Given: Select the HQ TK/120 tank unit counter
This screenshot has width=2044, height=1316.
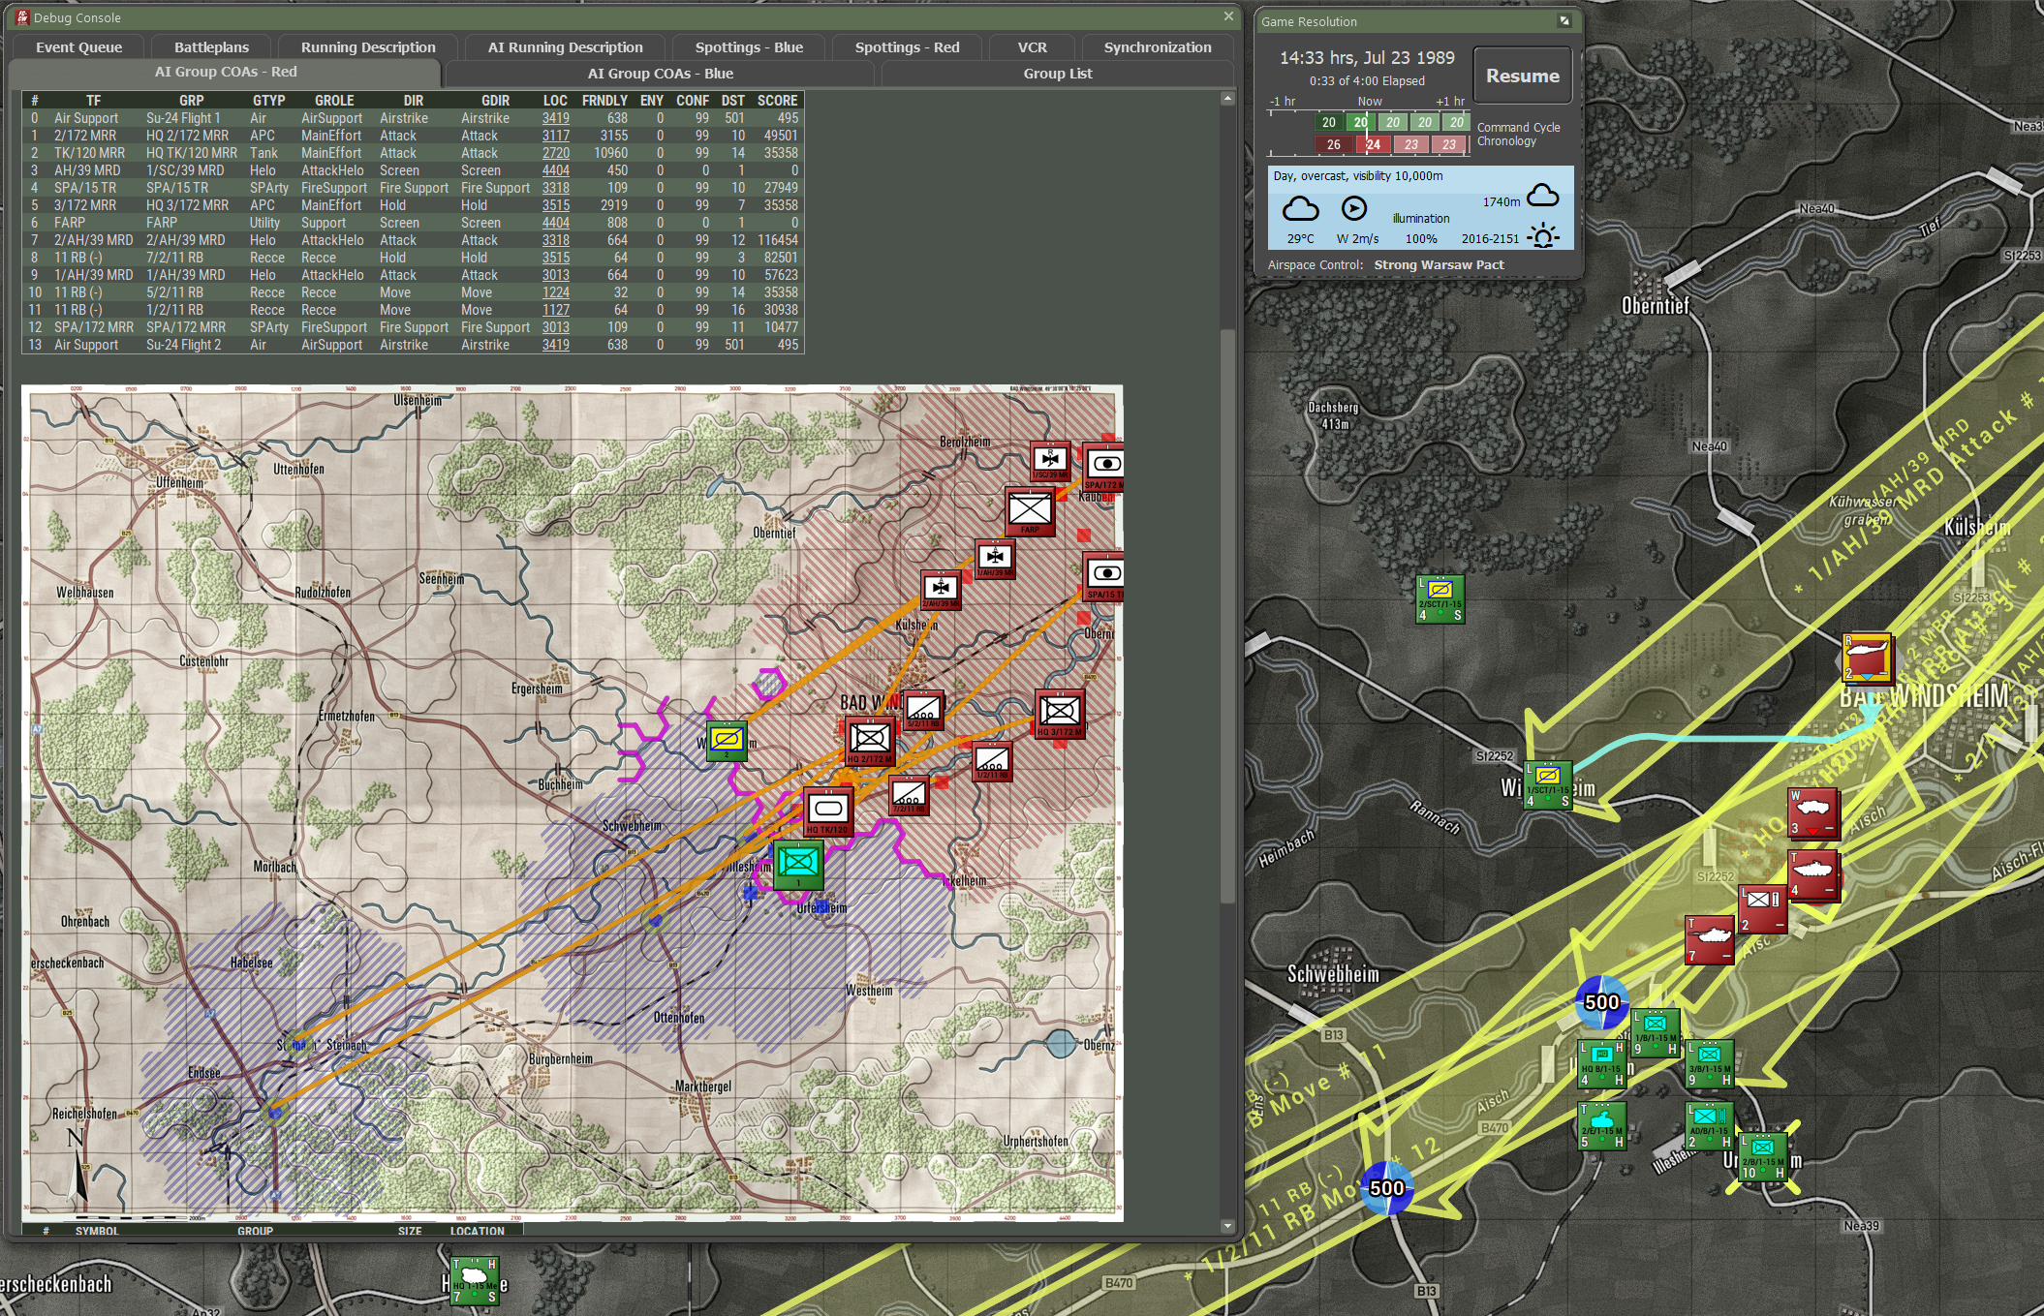Looking at the screenshot, I should click(827, 811).
